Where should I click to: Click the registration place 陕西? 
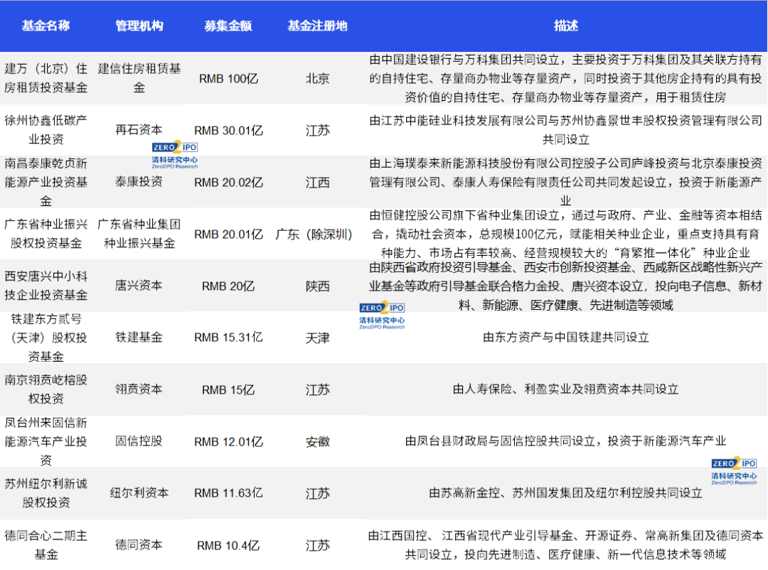[317, 286]
